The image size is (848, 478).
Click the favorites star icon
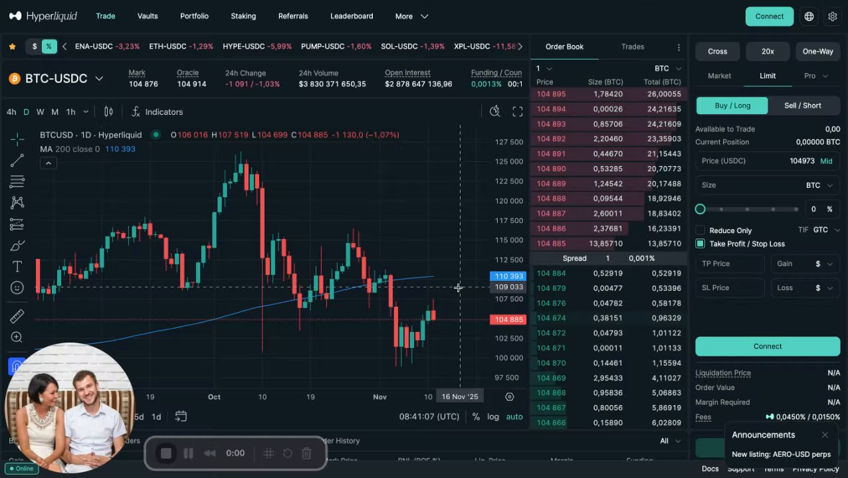tap(12, 46)
